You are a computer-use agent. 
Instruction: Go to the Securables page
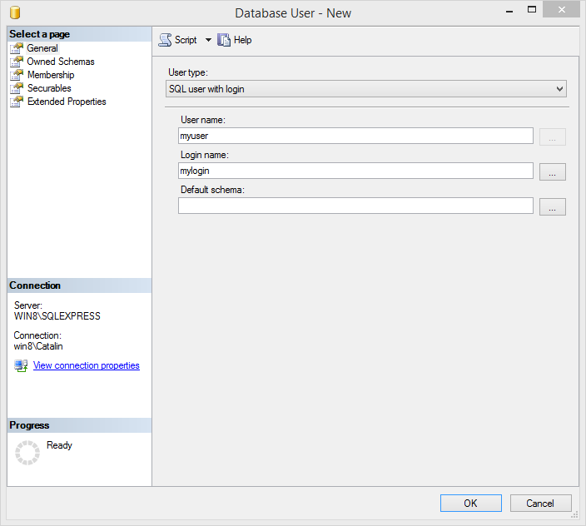(49, 88)
